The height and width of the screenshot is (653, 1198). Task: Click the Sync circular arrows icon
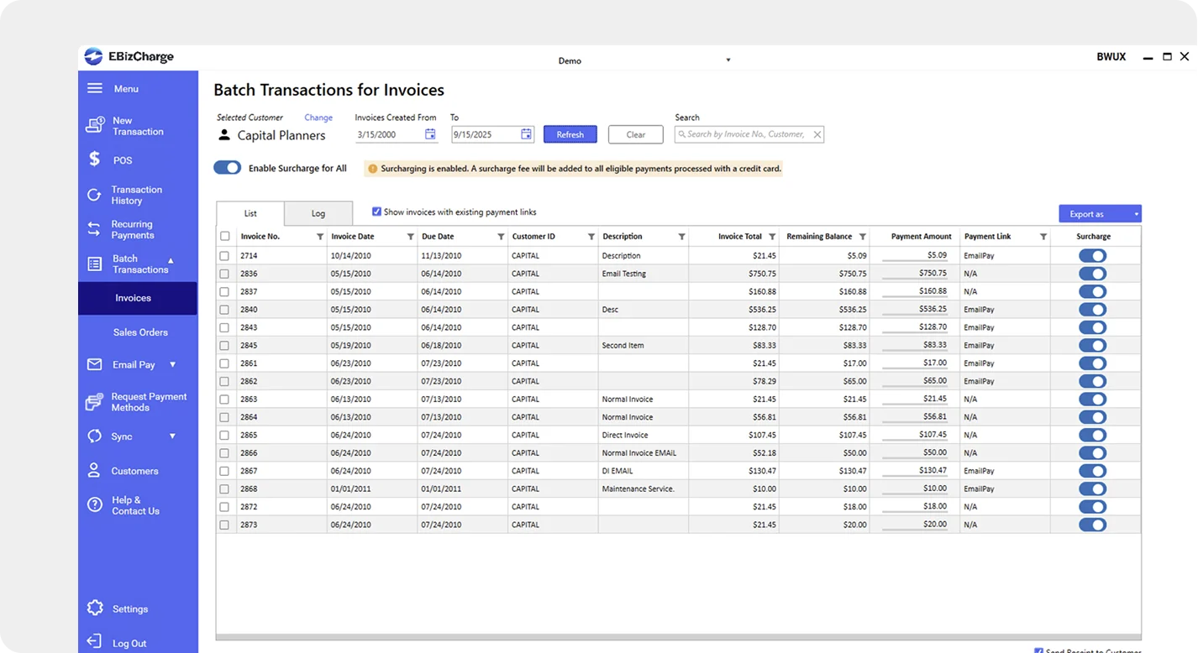pos(94,436)
